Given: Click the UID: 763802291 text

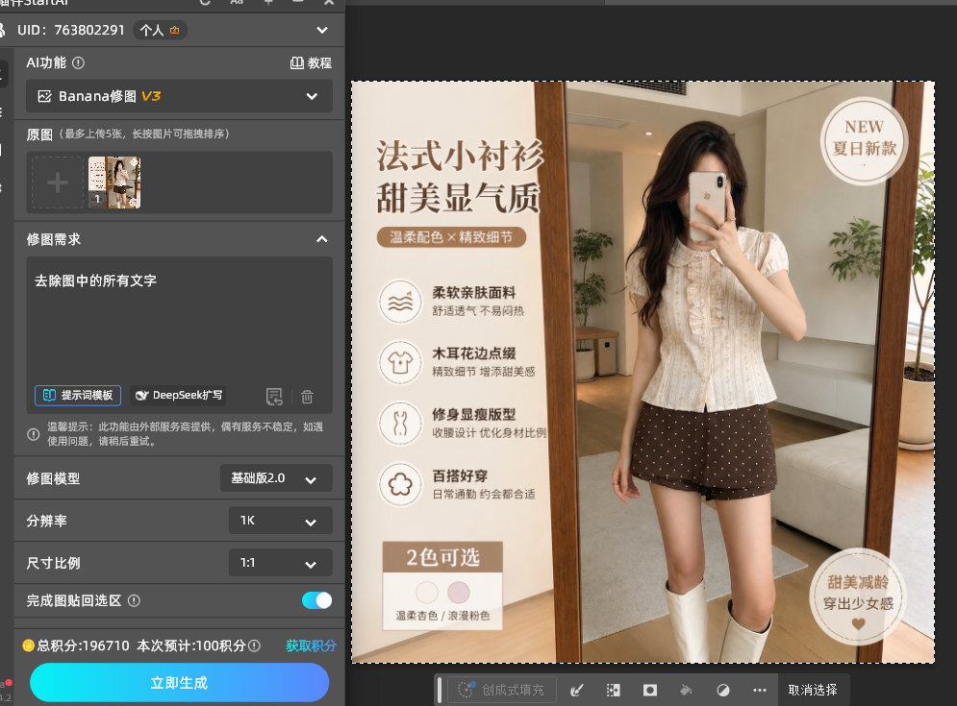Looking at the screenshot, I should [71, 30].
